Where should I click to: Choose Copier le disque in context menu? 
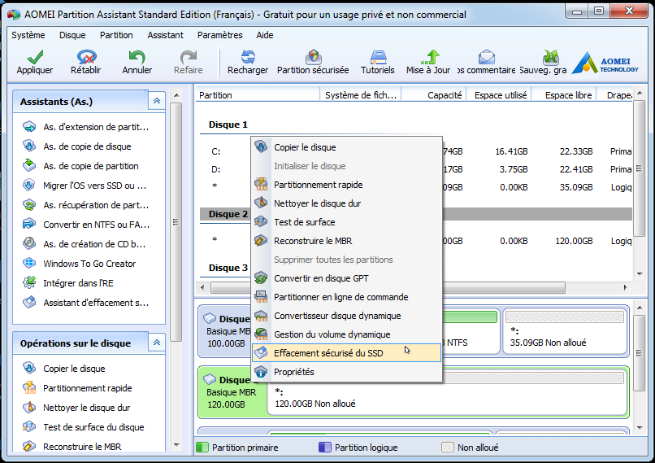pyautogui.click(x=347, y=147)
